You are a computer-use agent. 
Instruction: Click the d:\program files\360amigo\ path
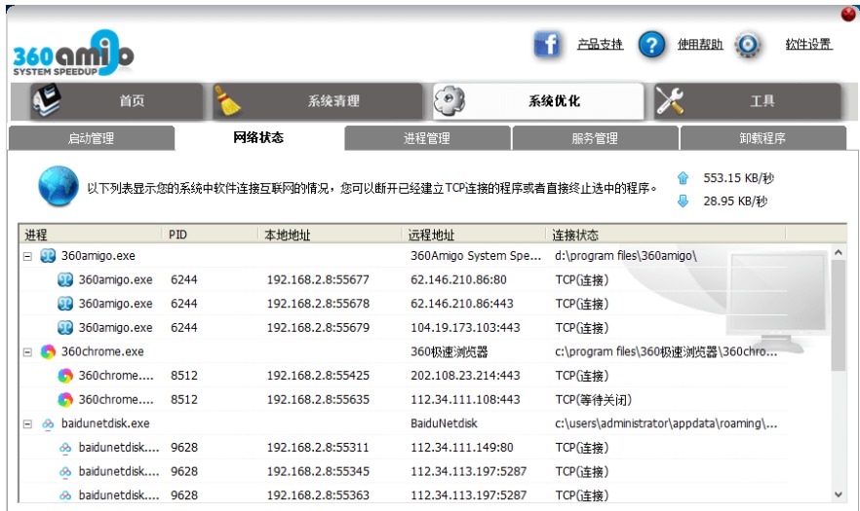(x=625, y=256)
